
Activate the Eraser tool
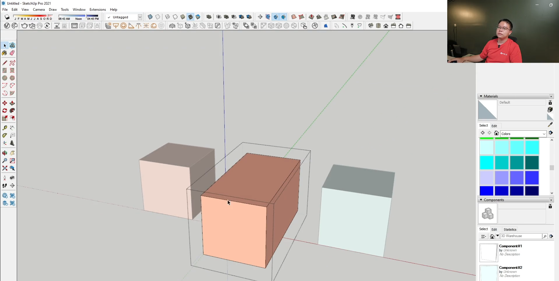click(x=12, y=53)
